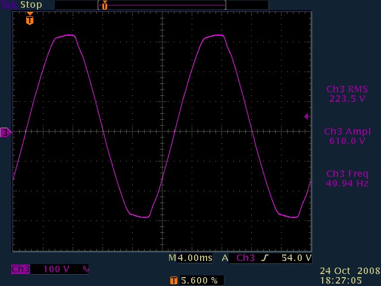381x286 pixels.
Task: Click the 54.0 V trigger level value
Action: [x=296, y=258]
